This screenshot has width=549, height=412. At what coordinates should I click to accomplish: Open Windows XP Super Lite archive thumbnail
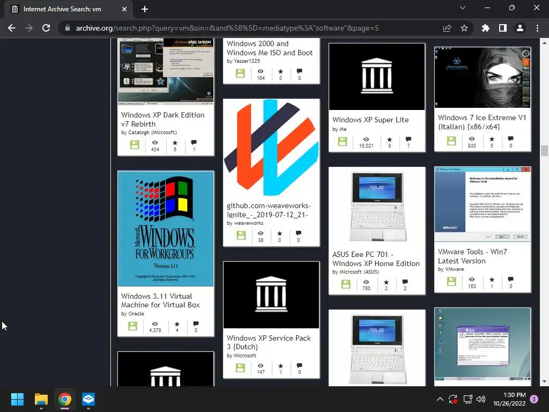point(377,76)
